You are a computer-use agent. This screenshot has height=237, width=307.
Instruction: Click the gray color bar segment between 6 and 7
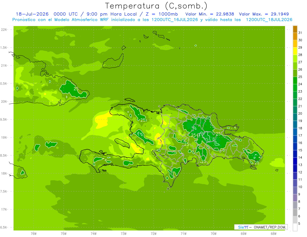(x=295, y=212)
